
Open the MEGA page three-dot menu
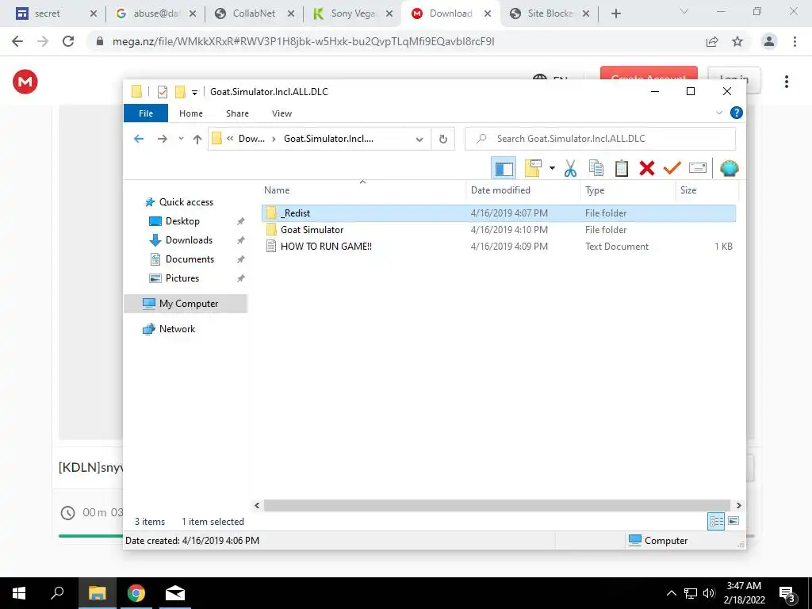pyautogui.click(x=786, y=82)
